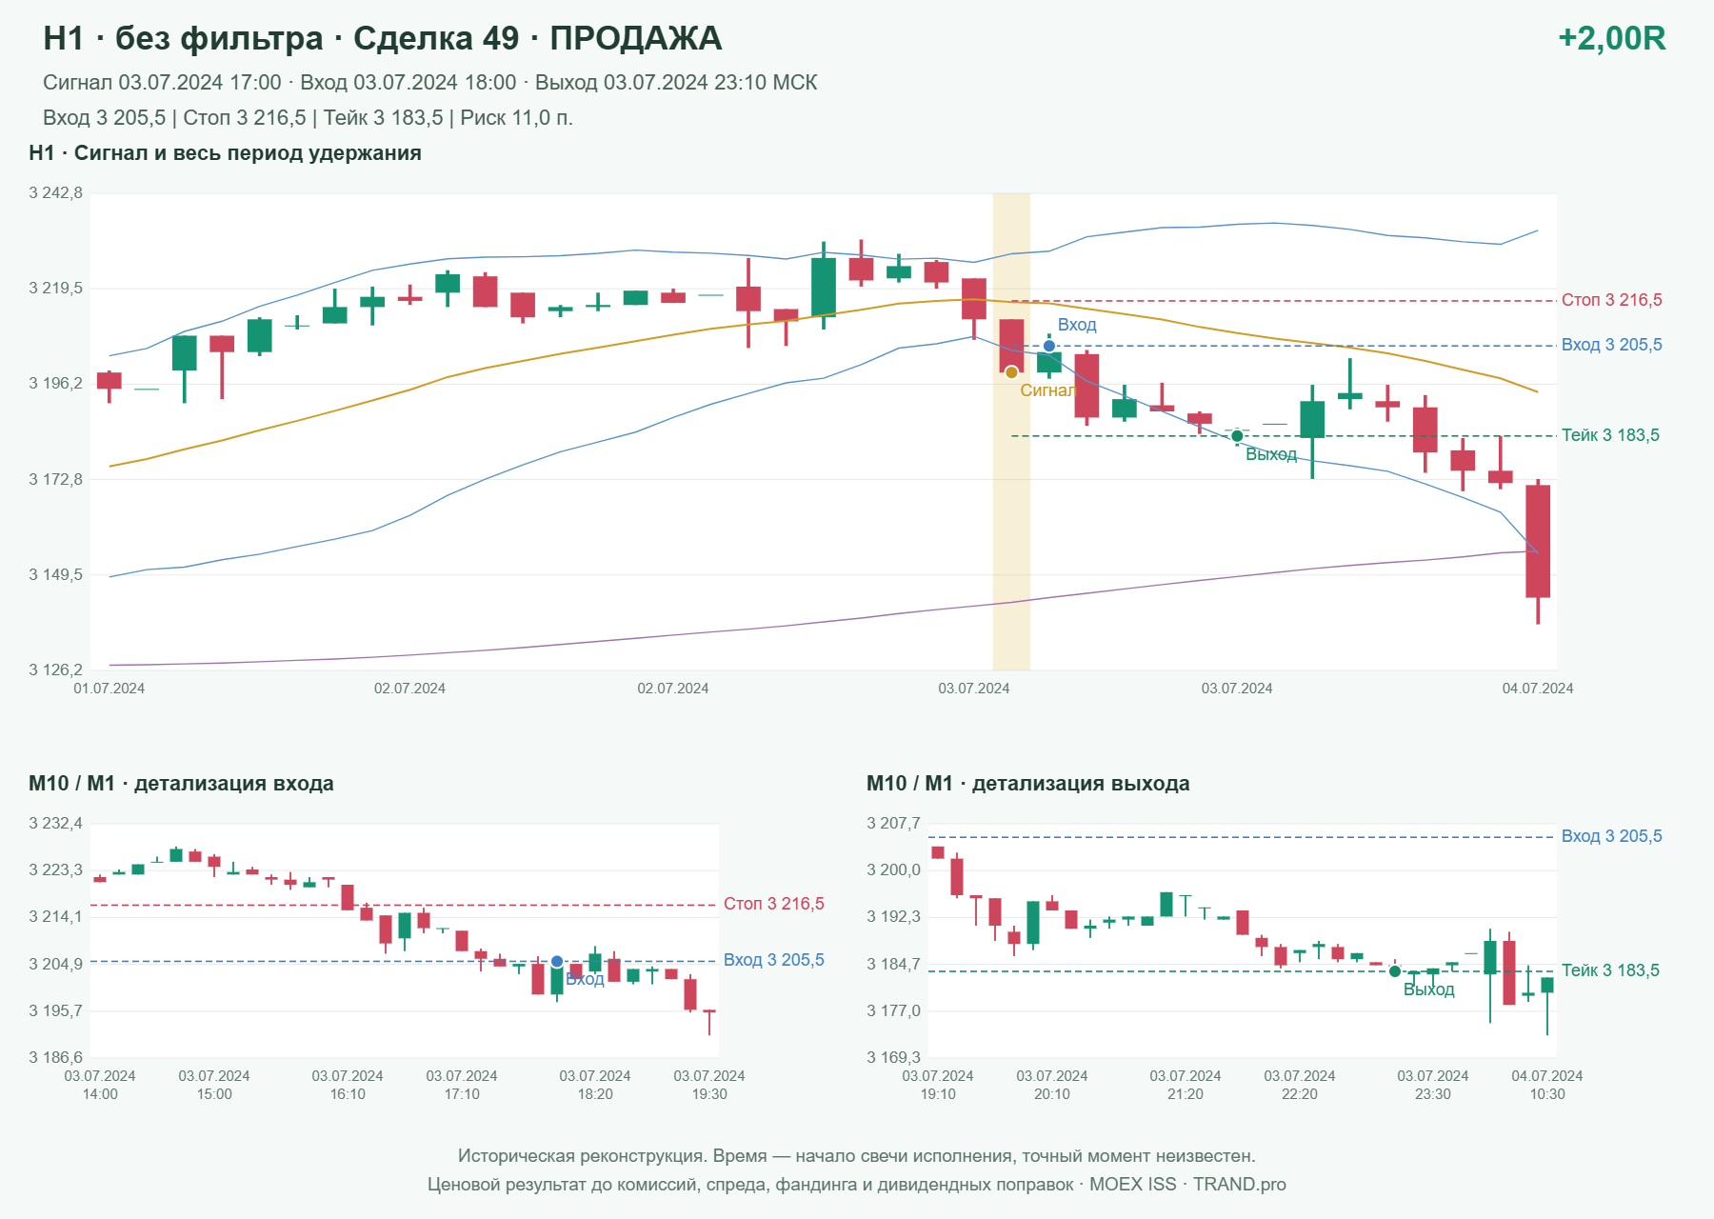Select 'Стоп 3 216,5' label in entry detail chart

tap(773, 904)
